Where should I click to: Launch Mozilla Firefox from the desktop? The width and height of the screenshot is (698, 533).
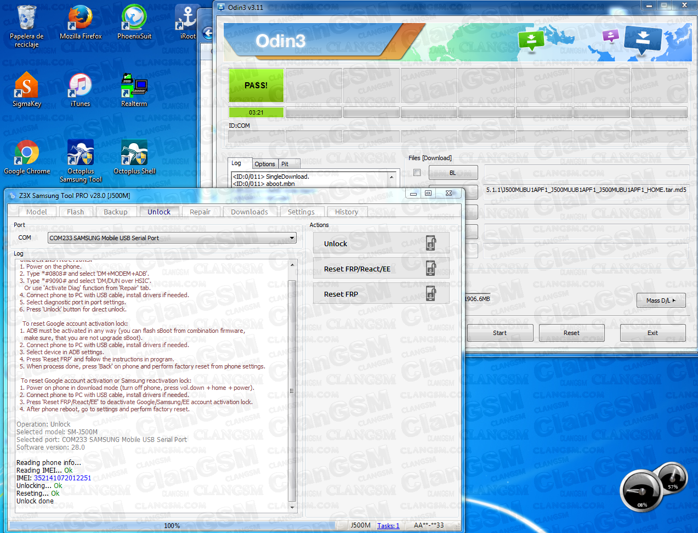pos(81,22)
